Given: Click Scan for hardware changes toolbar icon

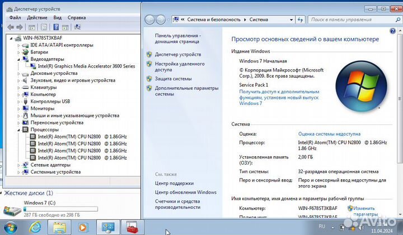Looking at the screenshot, I should [x=77, y=27].
